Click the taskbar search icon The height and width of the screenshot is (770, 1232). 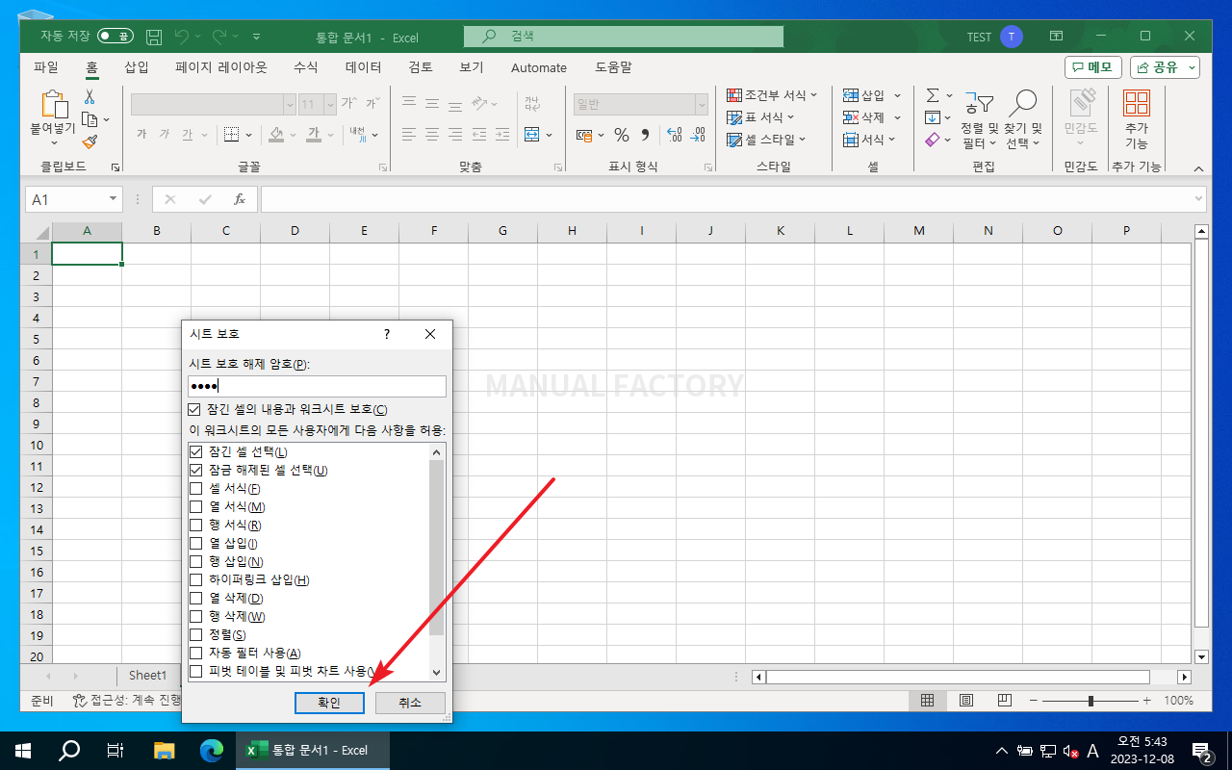(69, 750)
